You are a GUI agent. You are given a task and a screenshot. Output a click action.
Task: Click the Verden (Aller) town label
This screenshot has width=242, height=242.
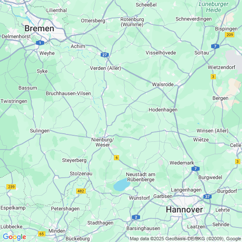click(x=105, y=68)
